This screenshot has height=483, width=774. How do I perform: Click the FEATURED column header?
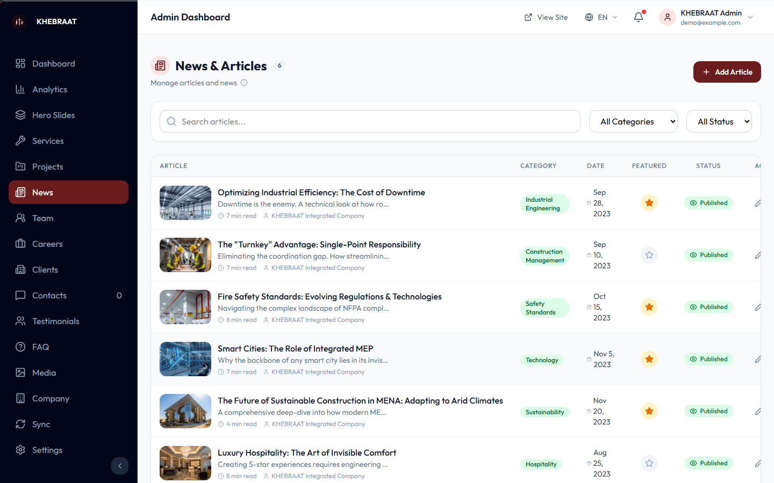(649, 166)
